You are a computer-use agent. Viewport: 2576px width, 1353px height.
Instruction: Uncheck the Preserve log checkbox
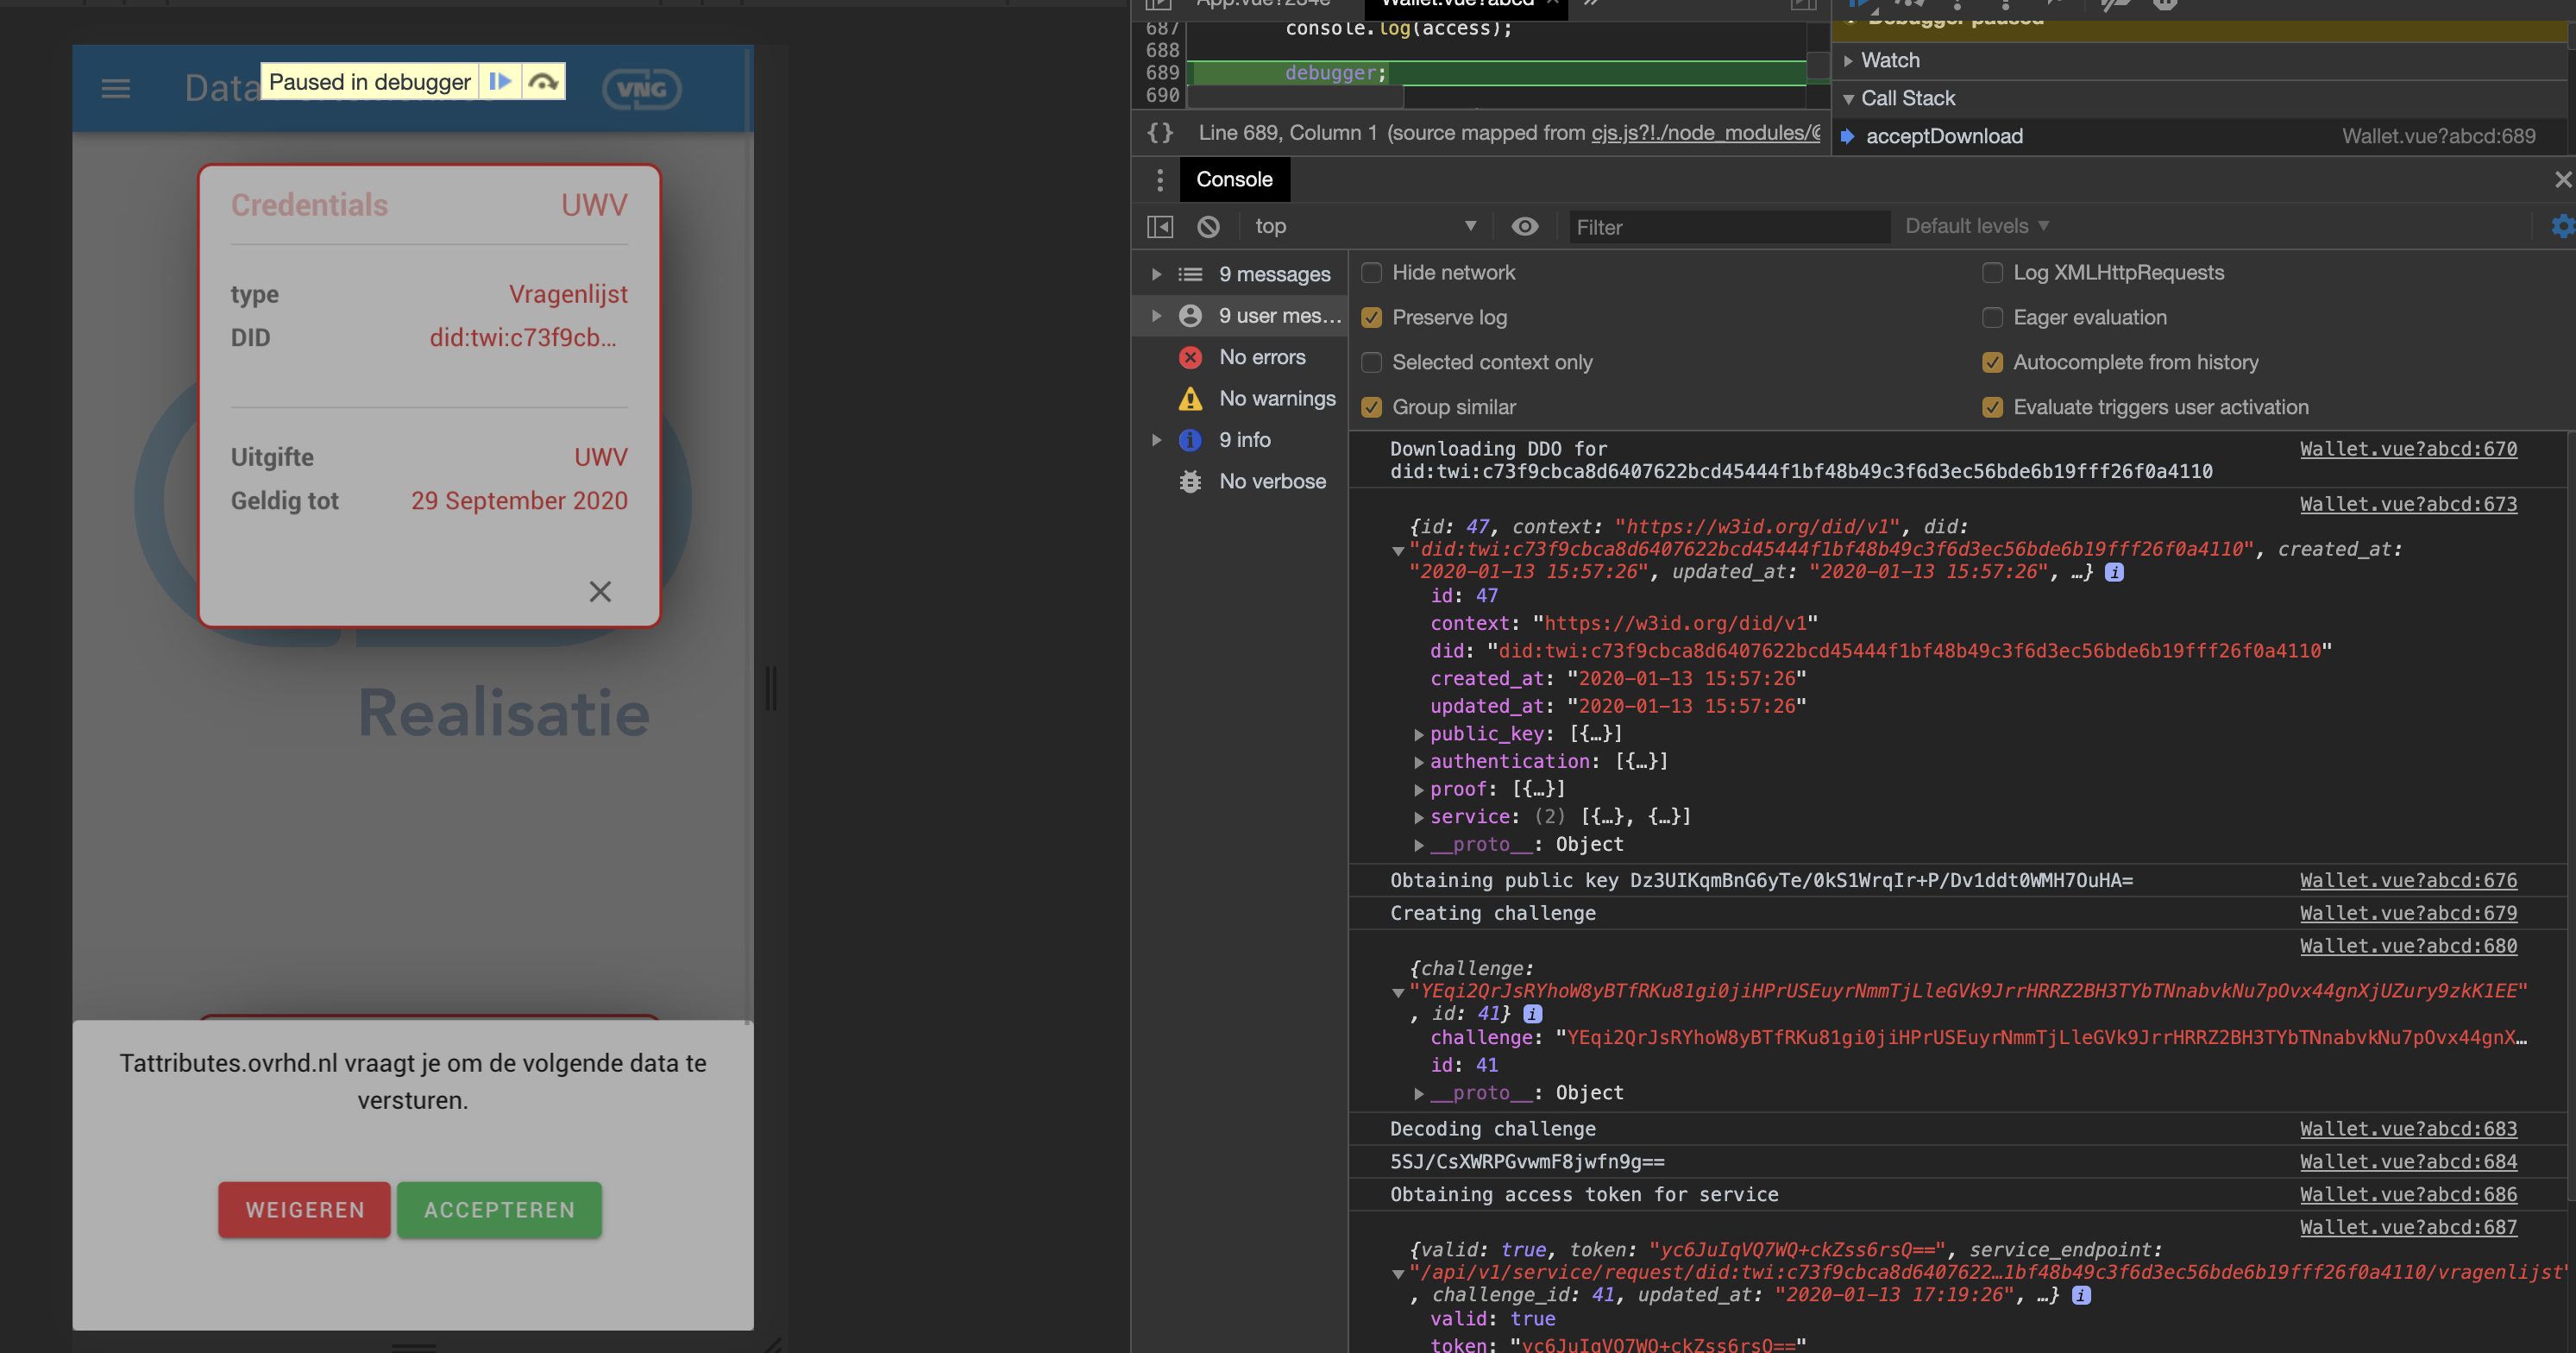click(1372, 318)
